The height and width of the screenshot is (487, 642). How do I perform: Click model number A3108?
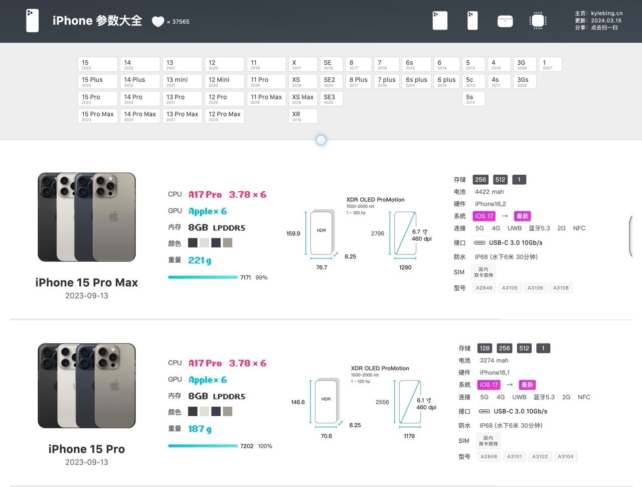point(561,288)
